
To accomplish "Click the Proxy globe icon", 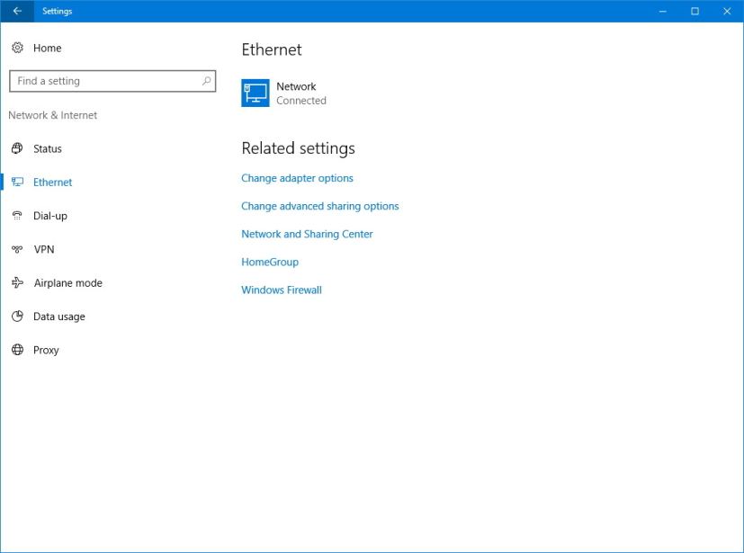I will [18, 350].
